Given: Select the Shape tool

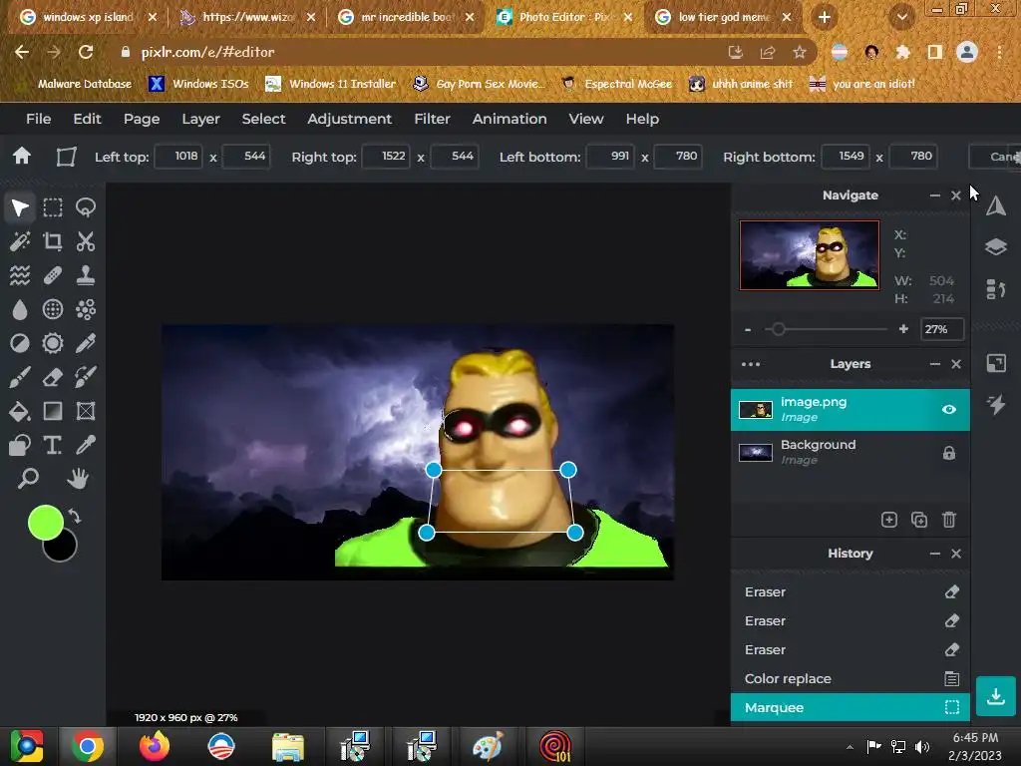Looking at the screenshot, I should tap(20, 445).
